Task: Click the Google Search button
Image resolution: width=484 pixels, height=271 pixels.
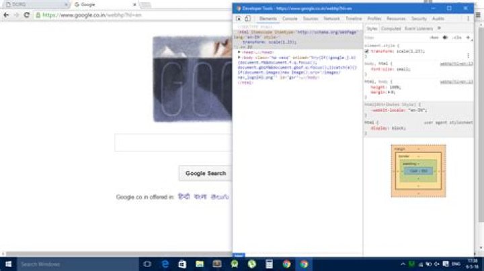Action: click(206, 173)
